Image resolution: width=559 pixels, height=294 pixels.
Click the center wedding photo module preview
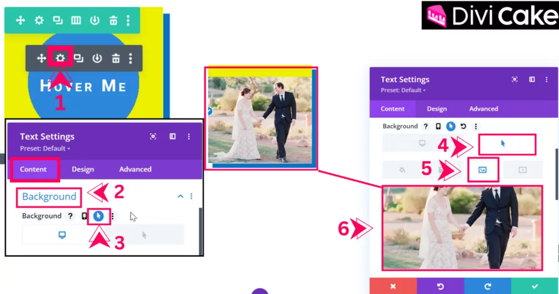pos(260,120)
